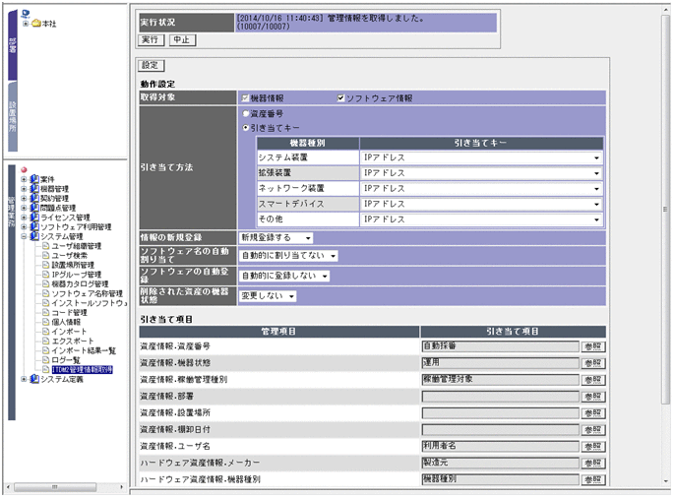
Task: Click the 自動採番 field
Action: (x=501, y=346)
